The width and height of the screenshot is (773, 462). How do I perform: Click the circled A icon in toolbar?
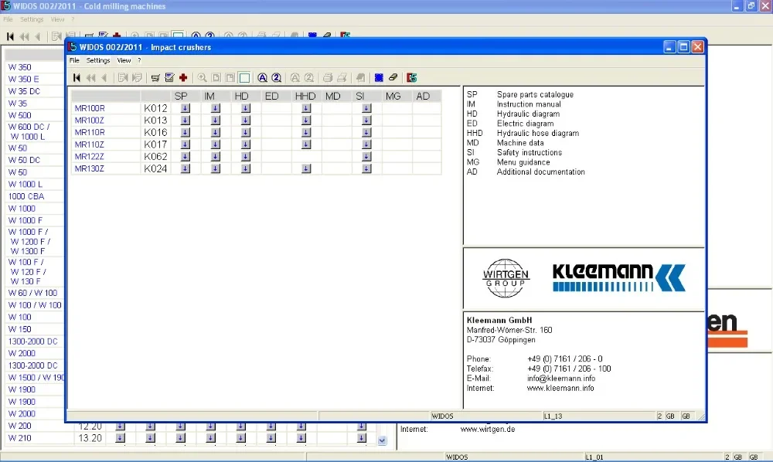[262, 77]
